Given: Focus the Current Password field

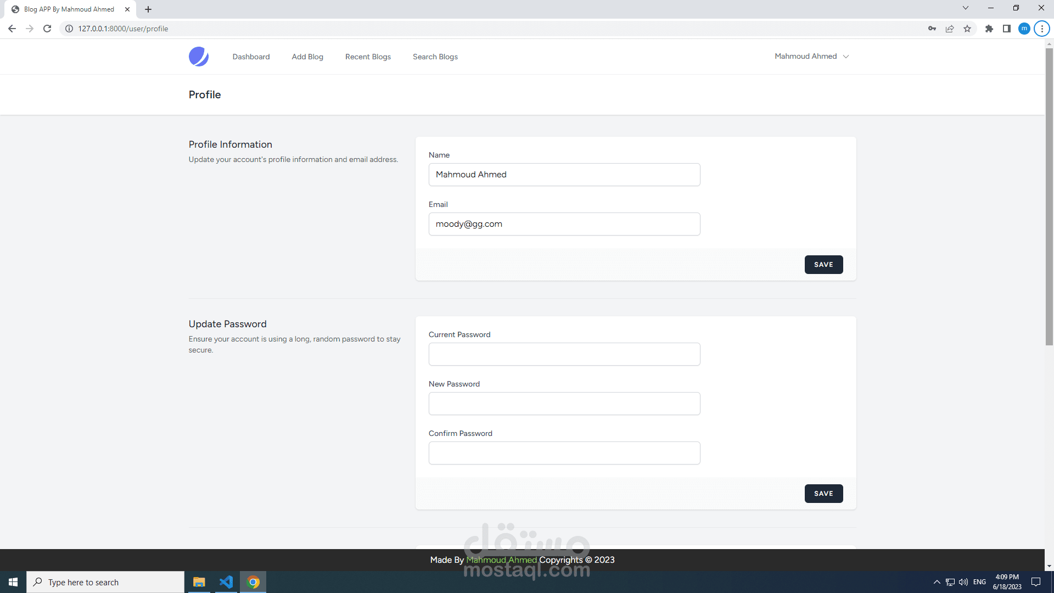Looking at the screenshot, I should pyautogui.click(x=564, y=354).
